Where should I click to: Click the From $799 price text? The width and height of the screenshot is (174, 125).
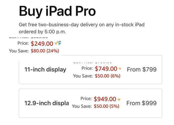[142, 69]
